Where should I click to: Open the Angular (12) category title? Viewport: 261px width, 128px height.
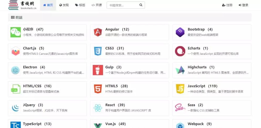[x=117, y=29]
